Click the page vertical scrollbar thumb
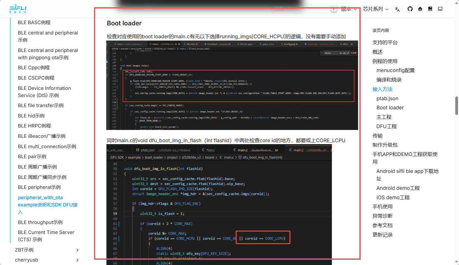This screenshot has width=459, height=265. (456, 106)
